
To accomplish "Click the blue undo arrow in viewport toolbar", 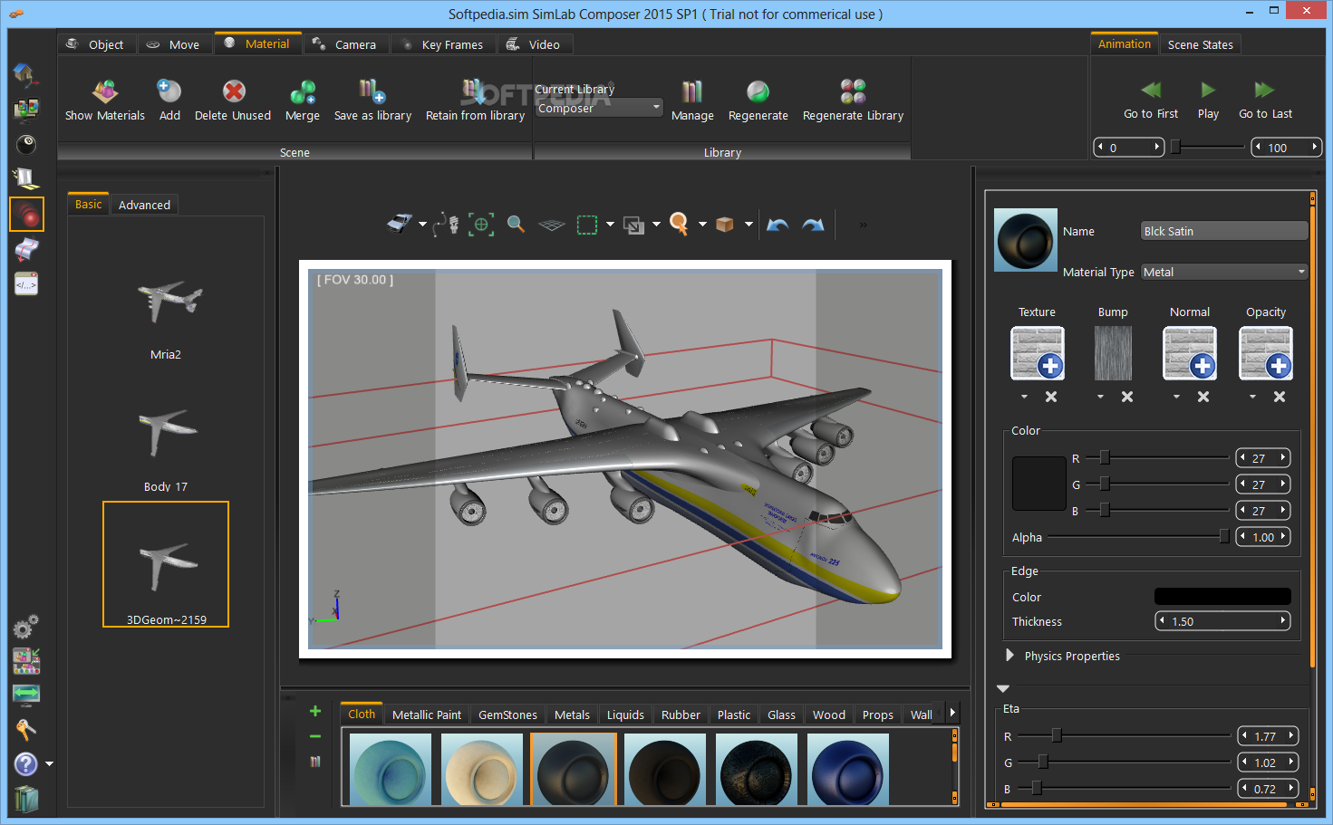I will 778,225.
